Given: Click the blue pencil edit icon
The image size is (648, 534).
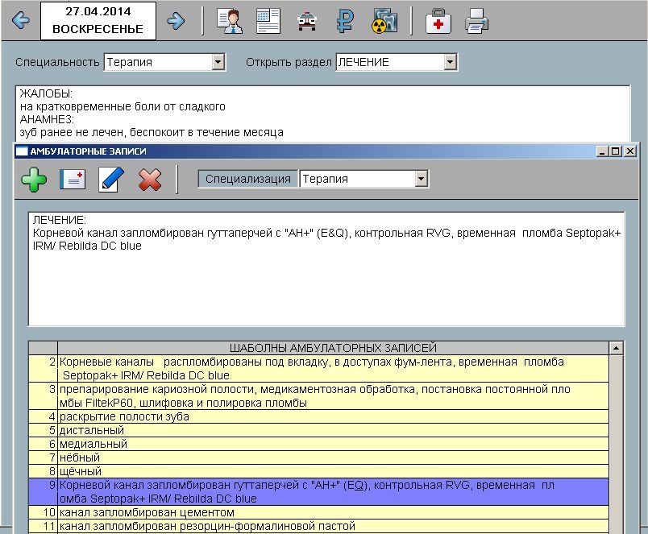Looking at the screenshot, I should pyautogui.click(x=110, y=179).
